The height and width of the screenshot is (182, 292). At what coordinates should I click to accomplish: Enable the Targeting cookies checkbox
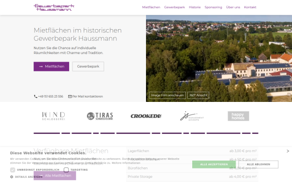[x=66, y=170]
